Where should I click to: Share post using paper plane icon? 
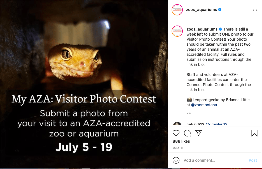click(198, 133)
